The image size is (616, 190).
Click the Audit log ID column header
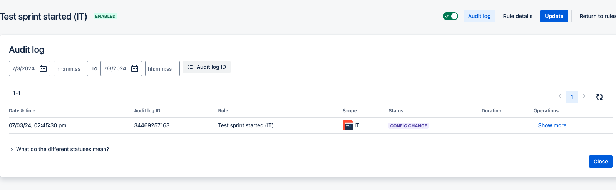pyautogui.click(x=147, y=111)
